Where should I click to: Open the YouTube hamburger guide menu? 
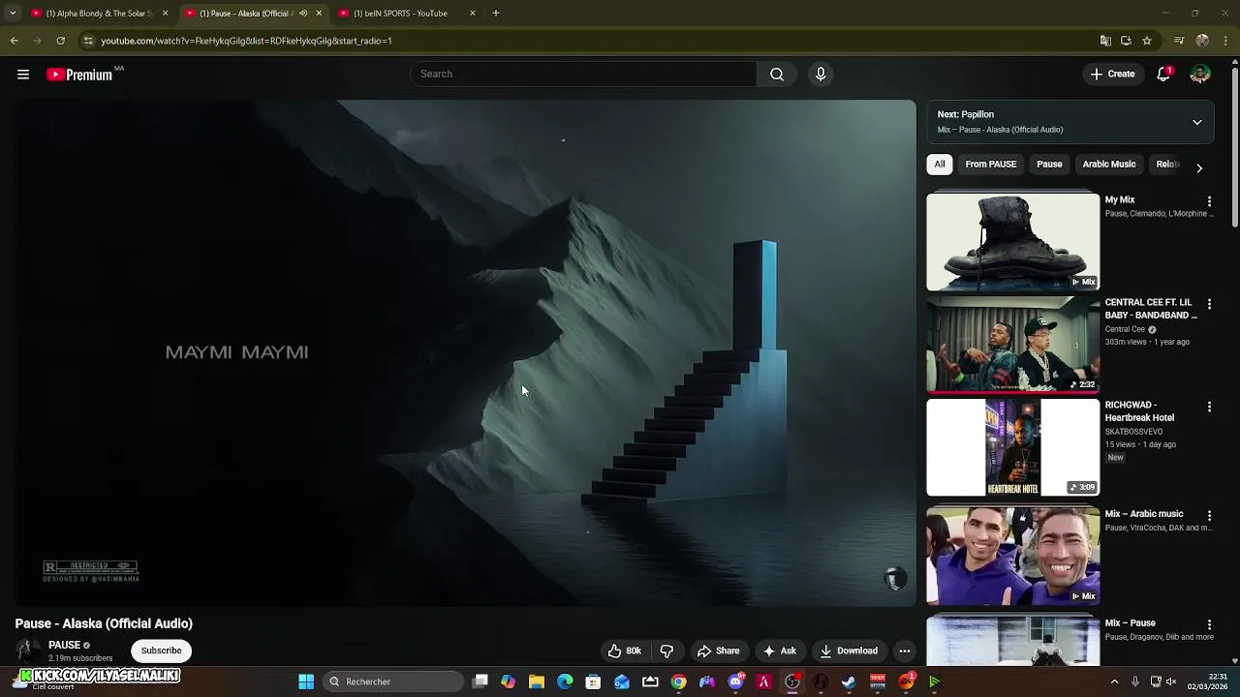click(x=23, y=75)
